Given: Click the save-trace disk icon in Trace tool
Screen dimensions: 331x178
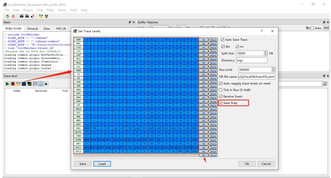Looking at the screenshot, I should [x=35, y=84].
